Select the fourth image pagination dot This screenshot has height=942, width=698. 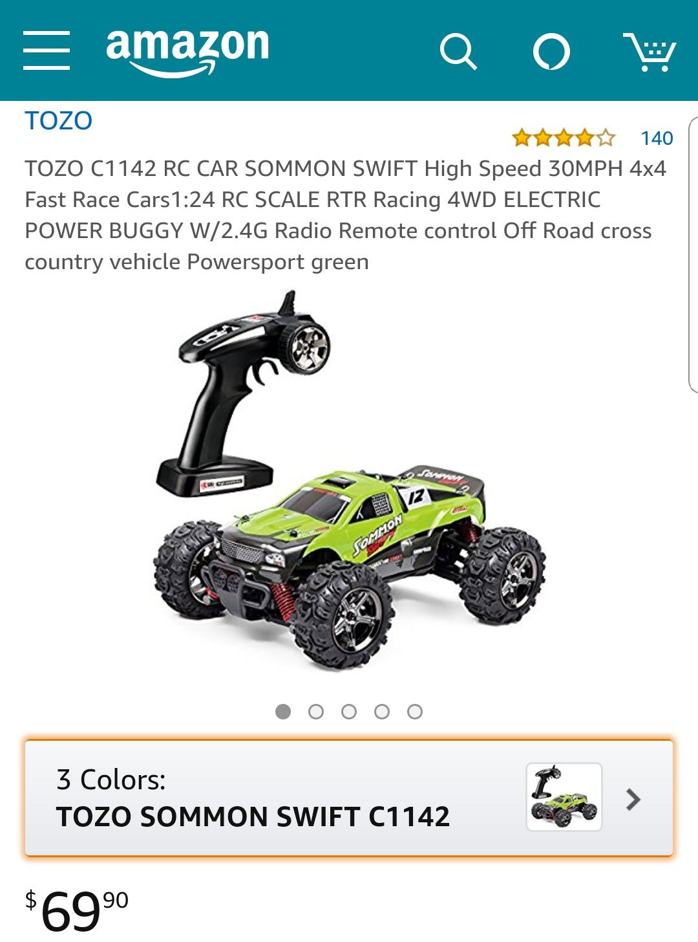[x=382, y=712]
